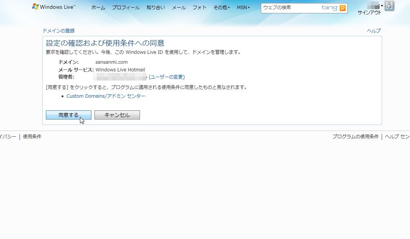This screenshot has width=410, height=239.
Task: Click the キャンセル button
Action: (117, 115)
